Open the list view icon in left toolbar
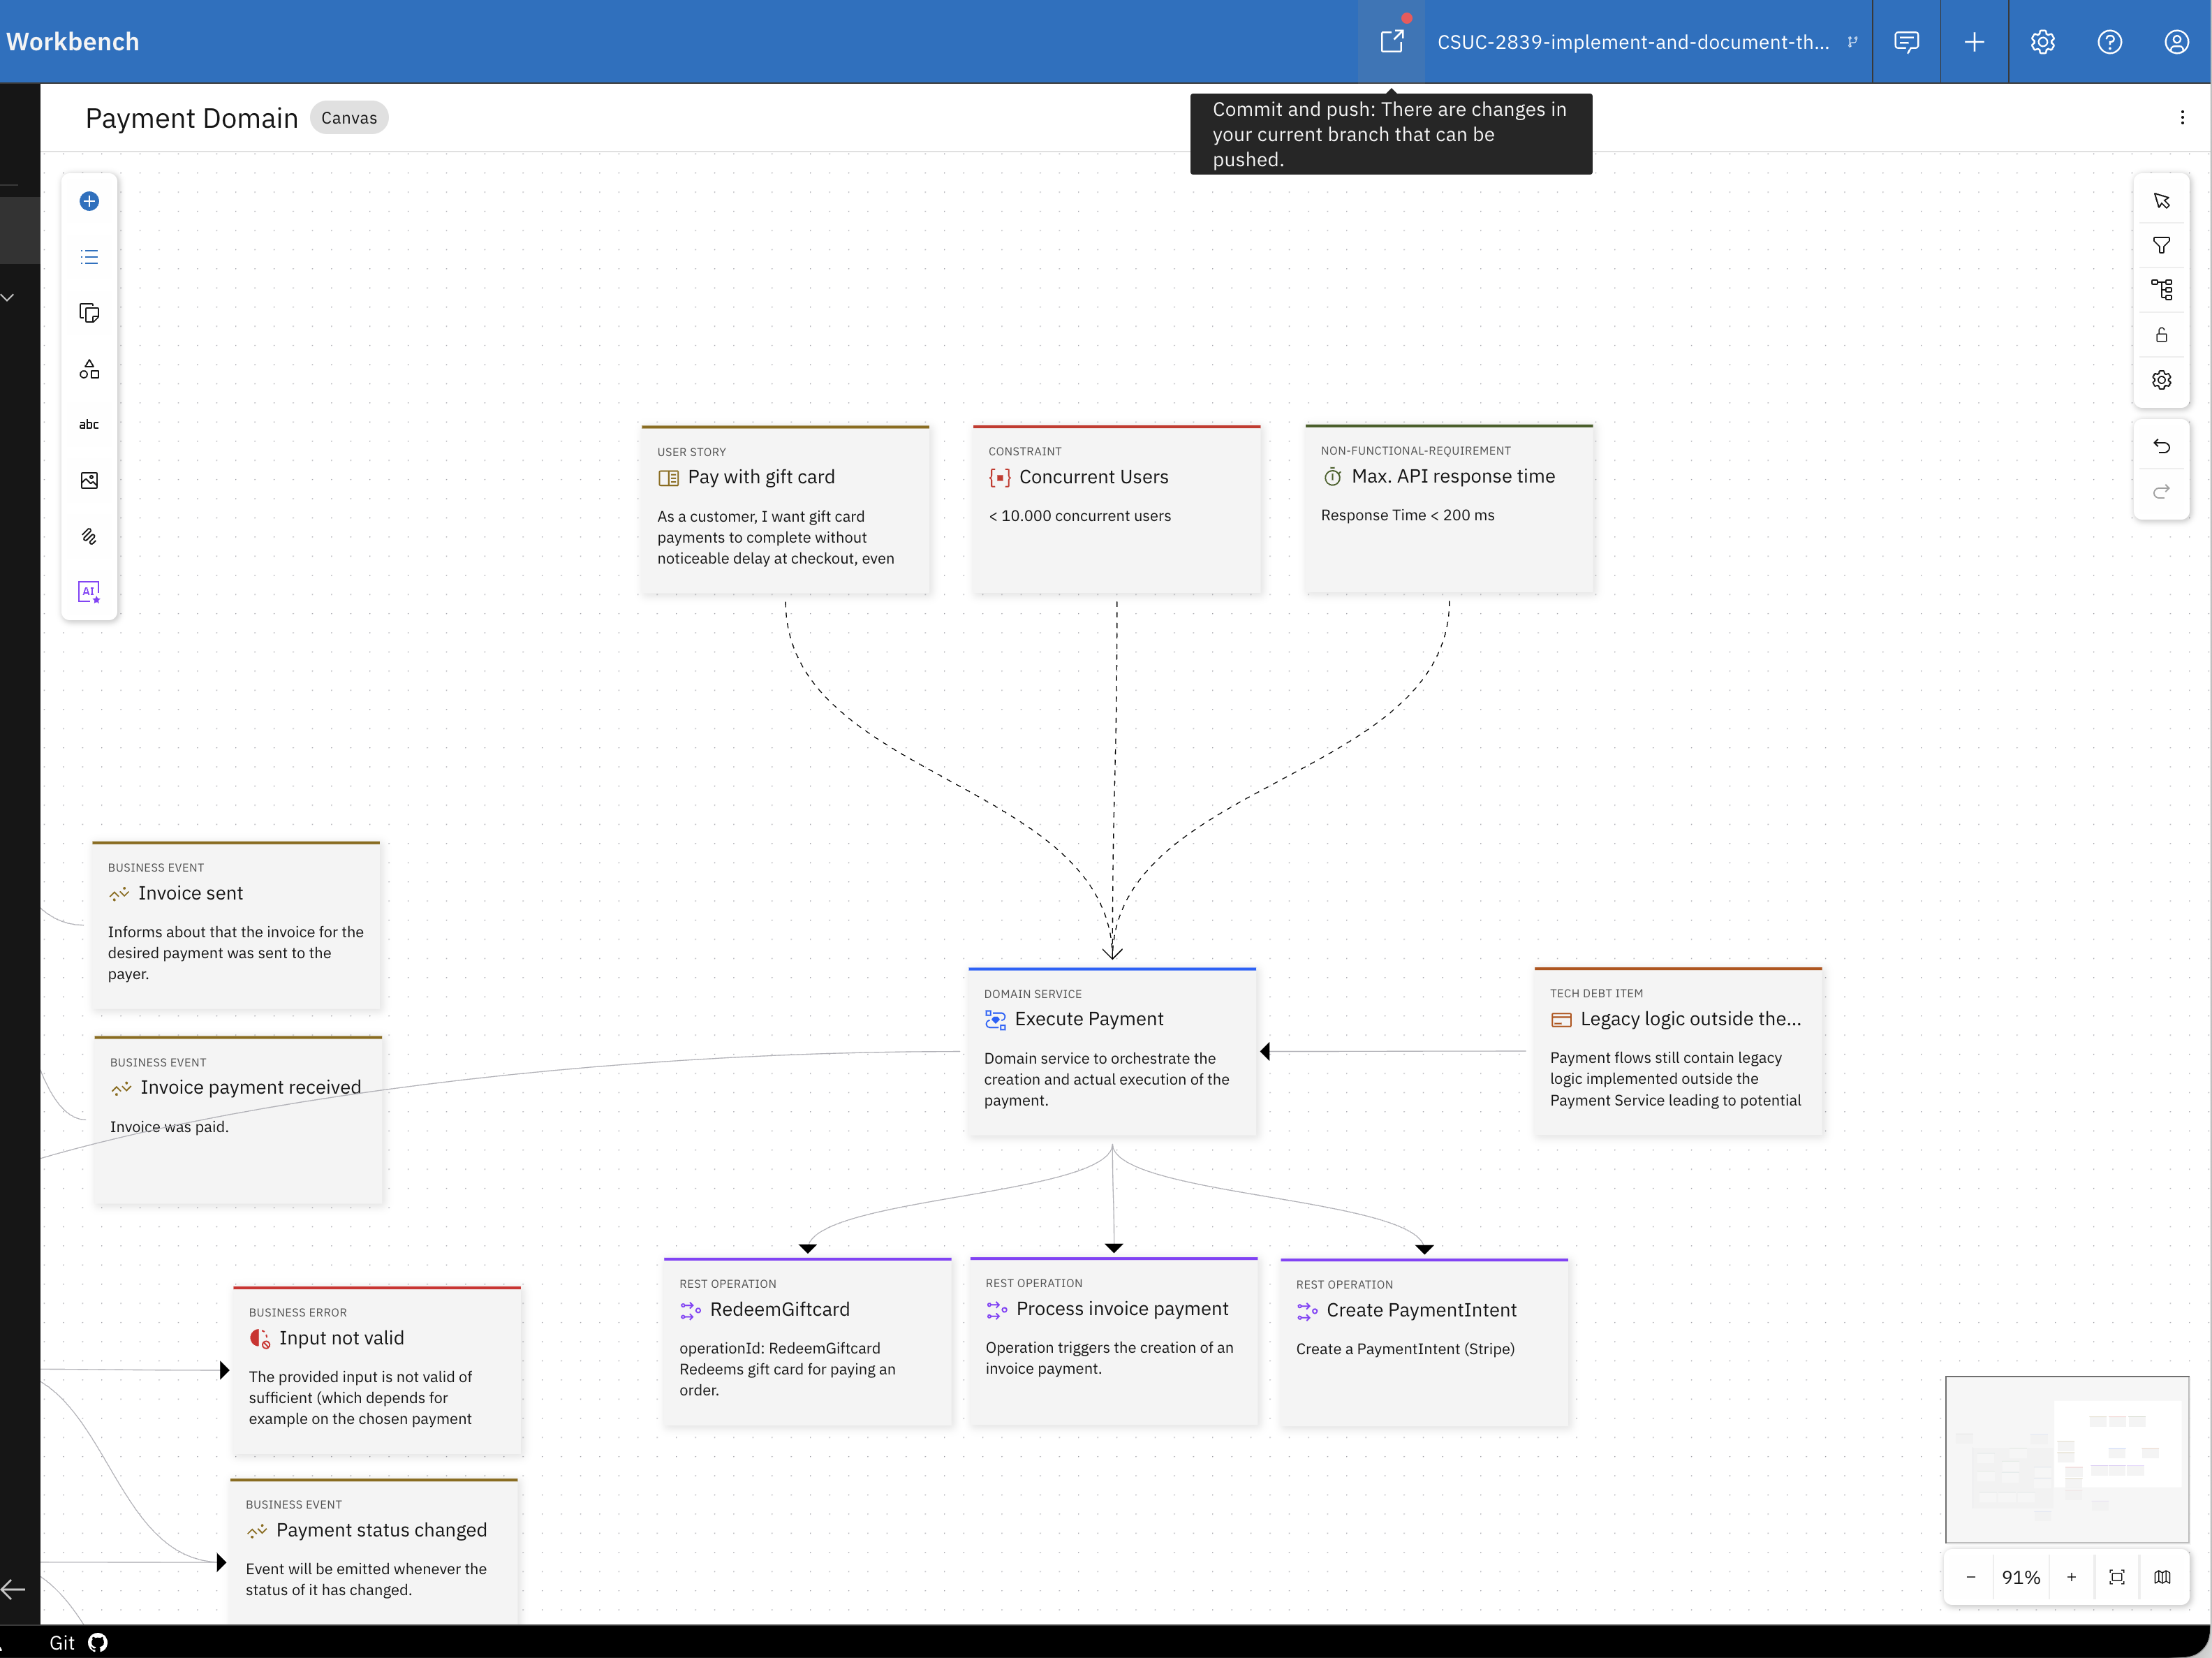Image resolution: width=2212 pixels, height=1658 pixels. pos(89,257)
